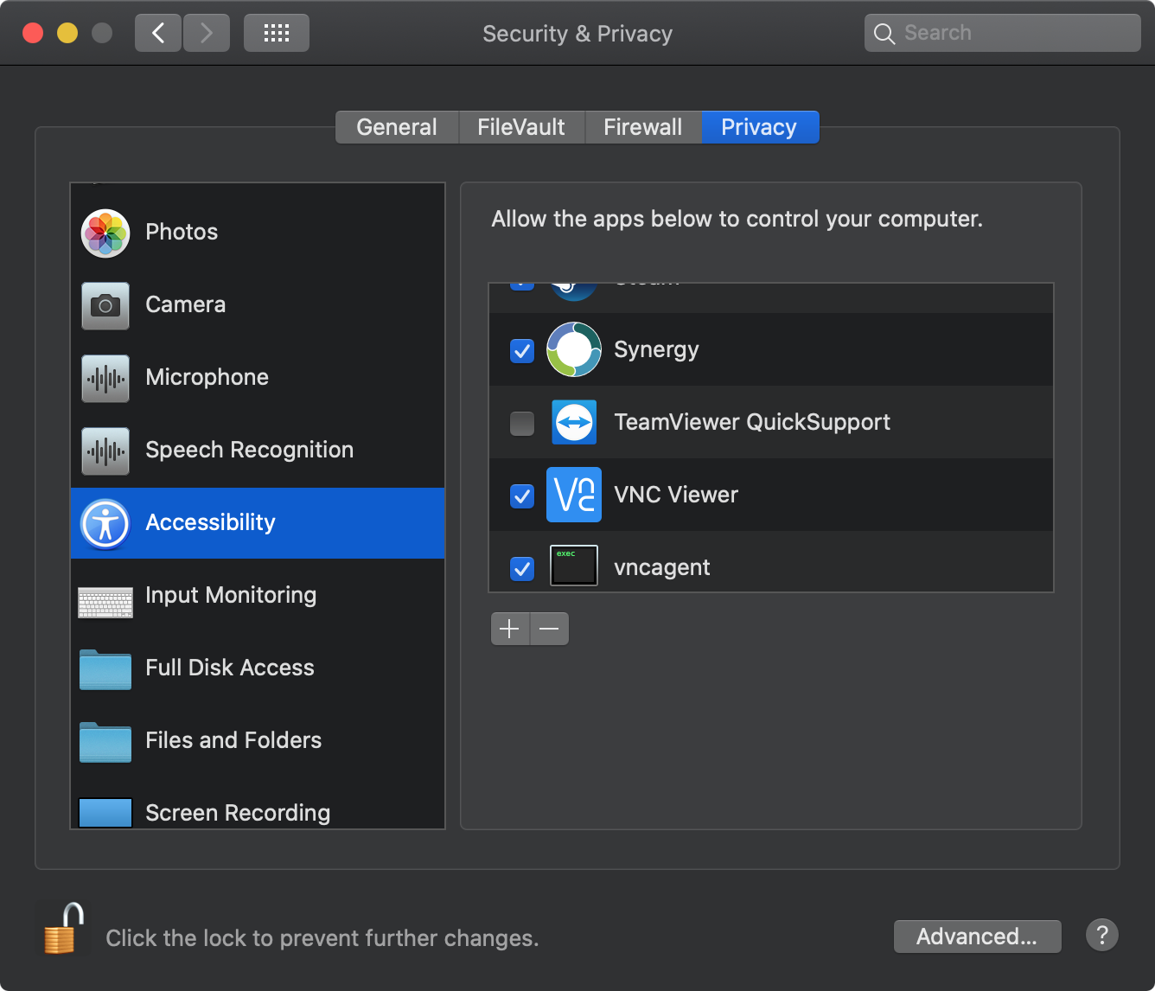Open the Advanced... settings button
Screen dimensions: 1155x991
[x=977, y=937]
